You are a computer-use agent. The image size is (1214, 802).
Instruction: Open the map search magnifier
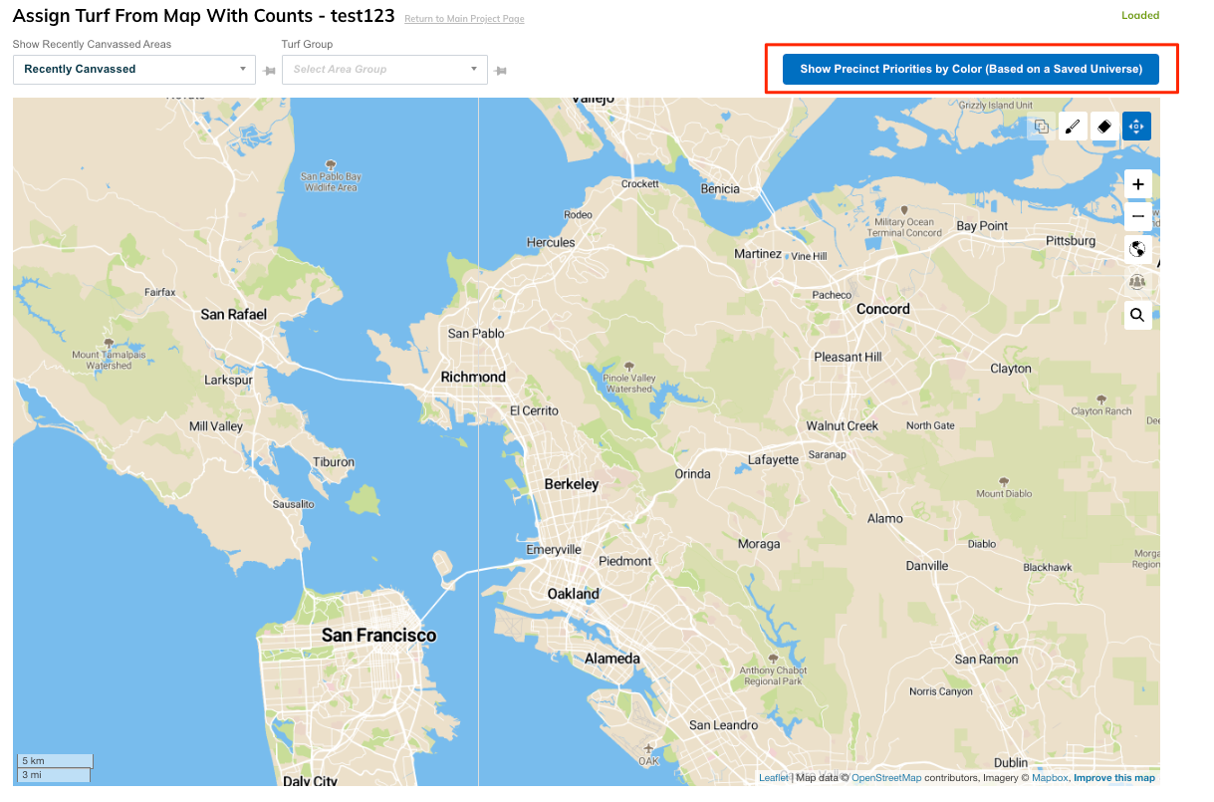(1138, 316)
